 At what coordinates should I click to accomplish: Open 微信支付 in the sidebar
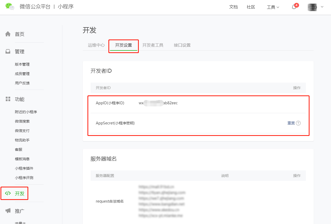tap(22, 131)
